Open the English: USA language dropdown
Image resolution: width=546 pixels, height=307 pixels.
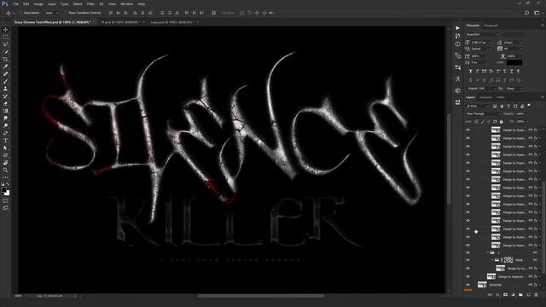pos(481,89)
